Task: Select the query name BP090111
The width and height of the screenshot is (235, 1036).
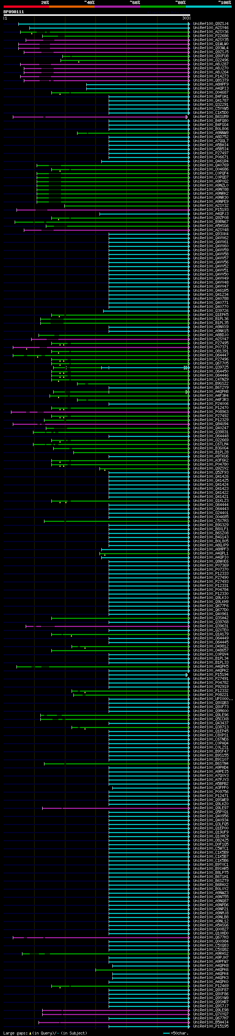Action: 14,12
